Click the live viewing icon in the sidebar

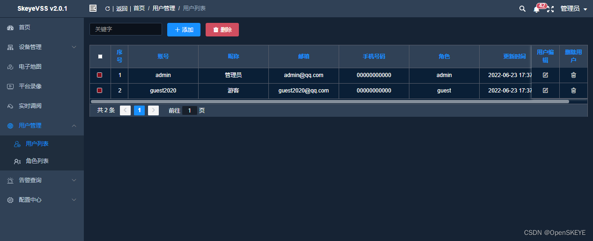10,106
